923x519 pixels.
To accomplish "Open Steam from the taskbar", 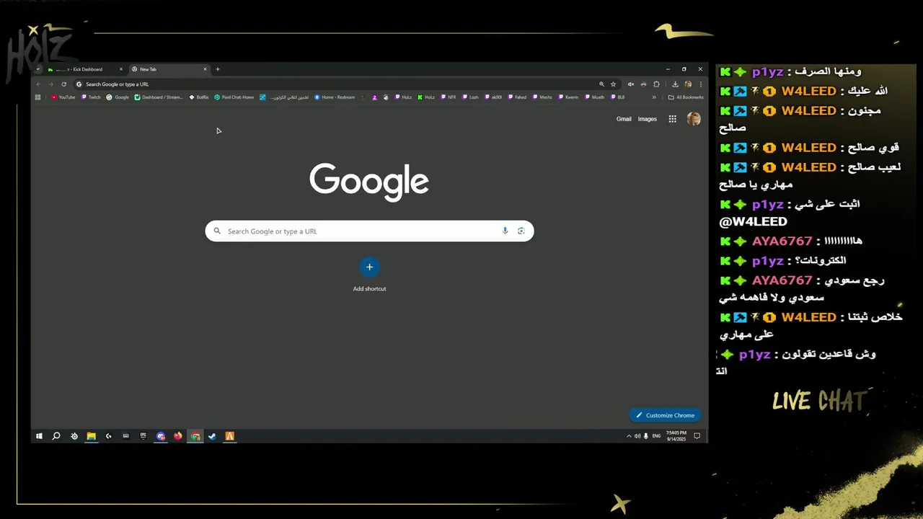I will tap(212, 436).
